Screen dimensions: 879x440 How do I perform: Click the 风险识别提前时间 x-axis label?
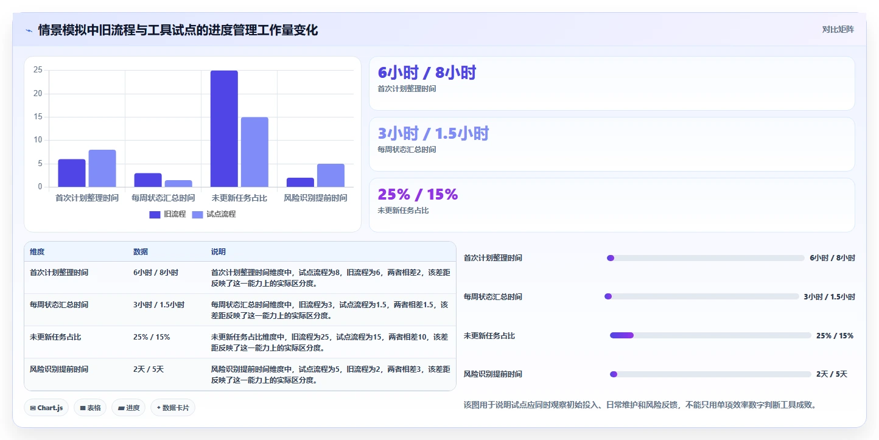click(315, 198)
